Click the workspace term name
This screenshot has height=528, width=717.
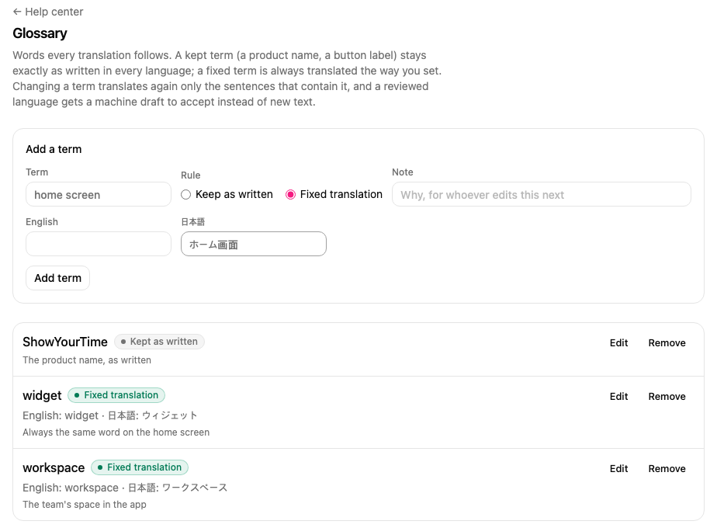tap(54, 468)
